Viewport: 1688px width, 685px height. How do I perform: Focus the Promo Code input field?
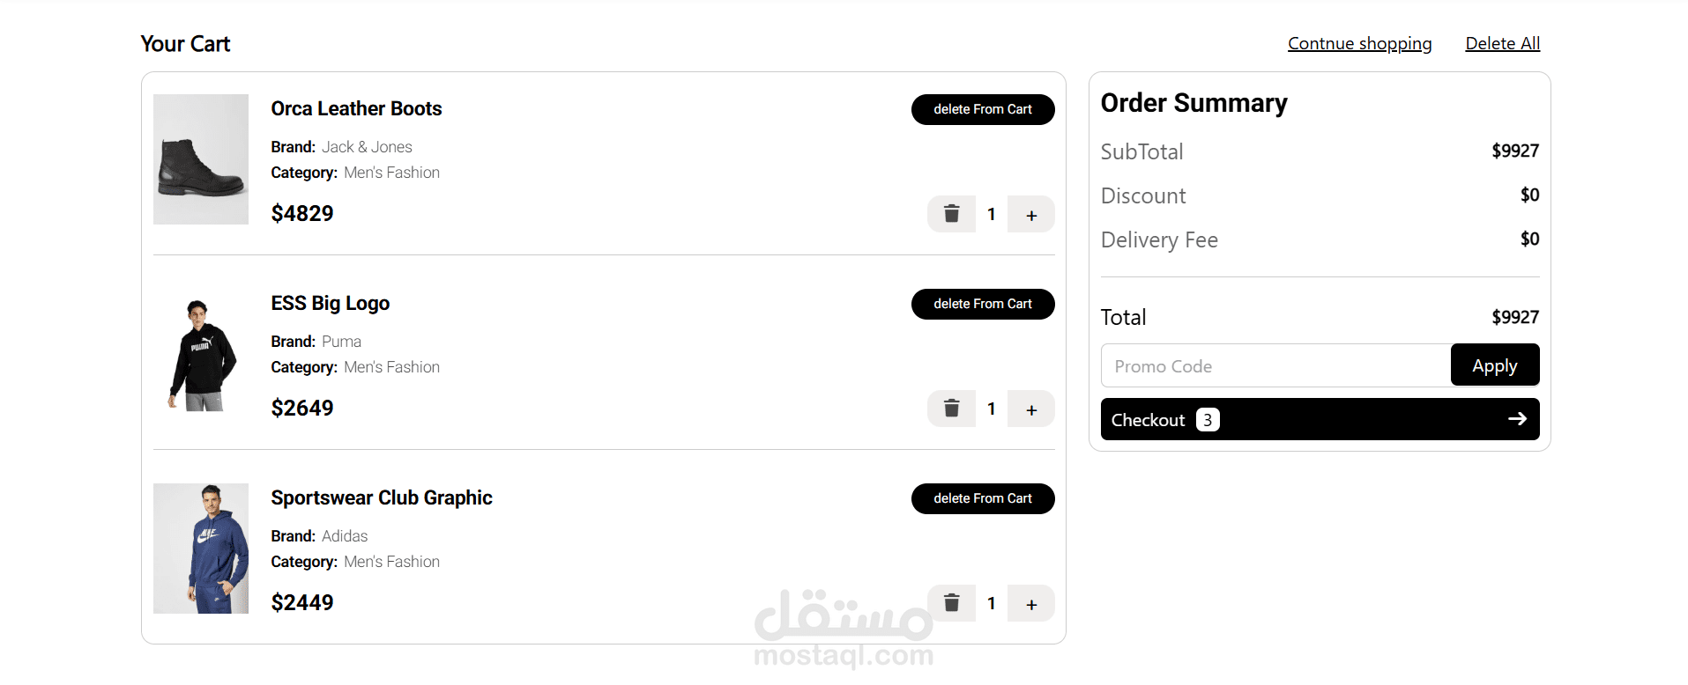[1275, 365]
